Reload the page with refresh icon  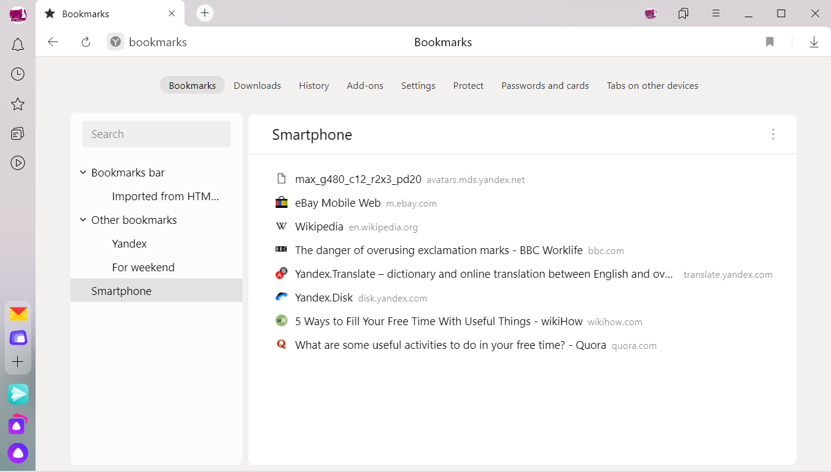(86, 42)
